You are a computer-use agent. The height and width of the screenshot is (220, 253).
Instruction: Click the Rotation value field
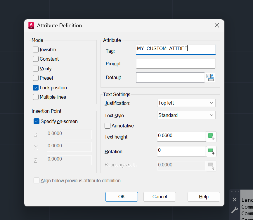tap(181, 151)
